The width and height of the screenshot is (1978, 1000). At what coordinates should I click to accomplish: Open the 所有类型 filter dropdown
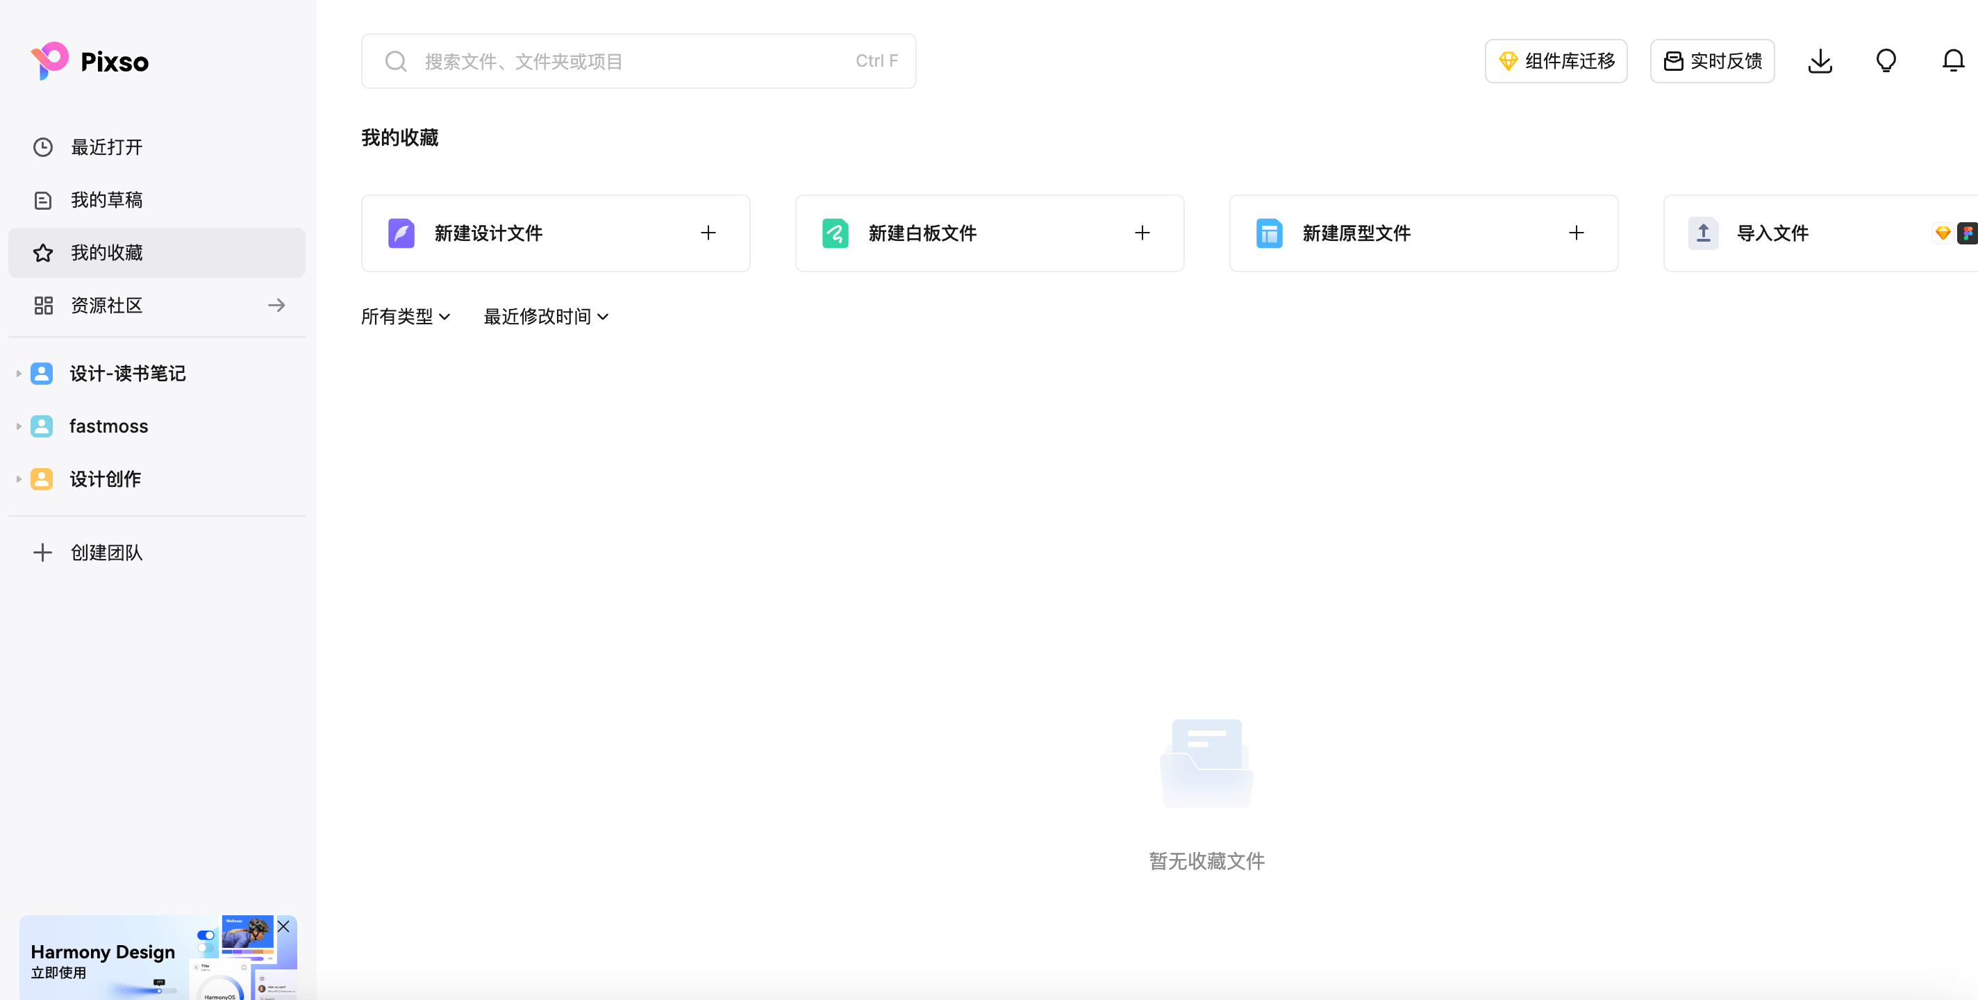pos(406,317)
